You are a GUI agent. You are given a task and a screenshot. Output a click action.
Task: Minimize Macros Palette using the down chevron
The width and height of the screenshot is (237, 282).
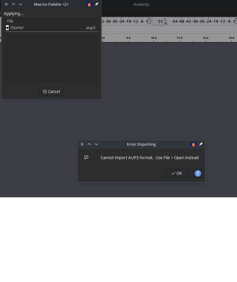pos(21,4)
